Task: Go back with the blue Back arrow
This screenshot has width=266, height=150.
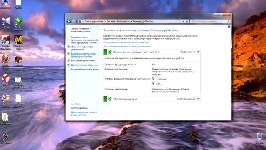Action: (x=69, y=21)
